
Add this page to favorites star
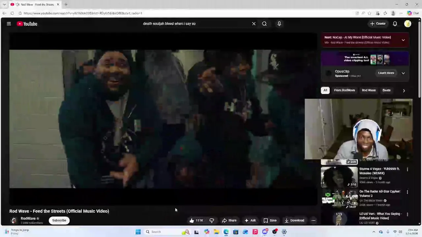[370, 13]
